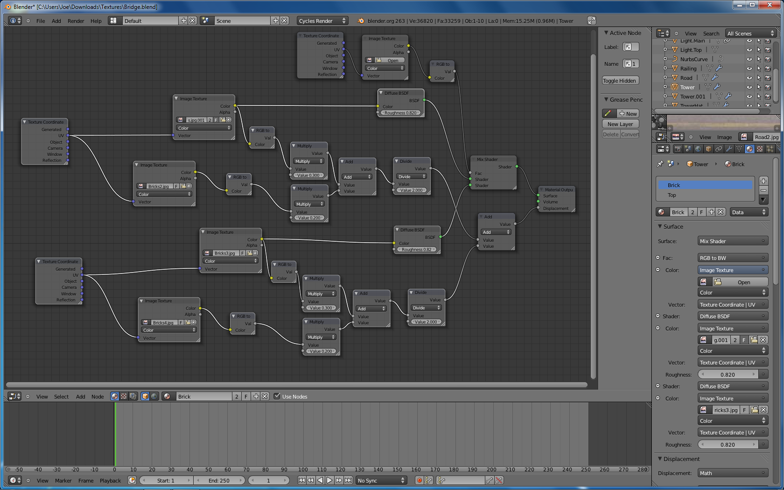The image size is (784, 490).
Task: Toggle render camera icon for Tower object
Action: point(768,87)
